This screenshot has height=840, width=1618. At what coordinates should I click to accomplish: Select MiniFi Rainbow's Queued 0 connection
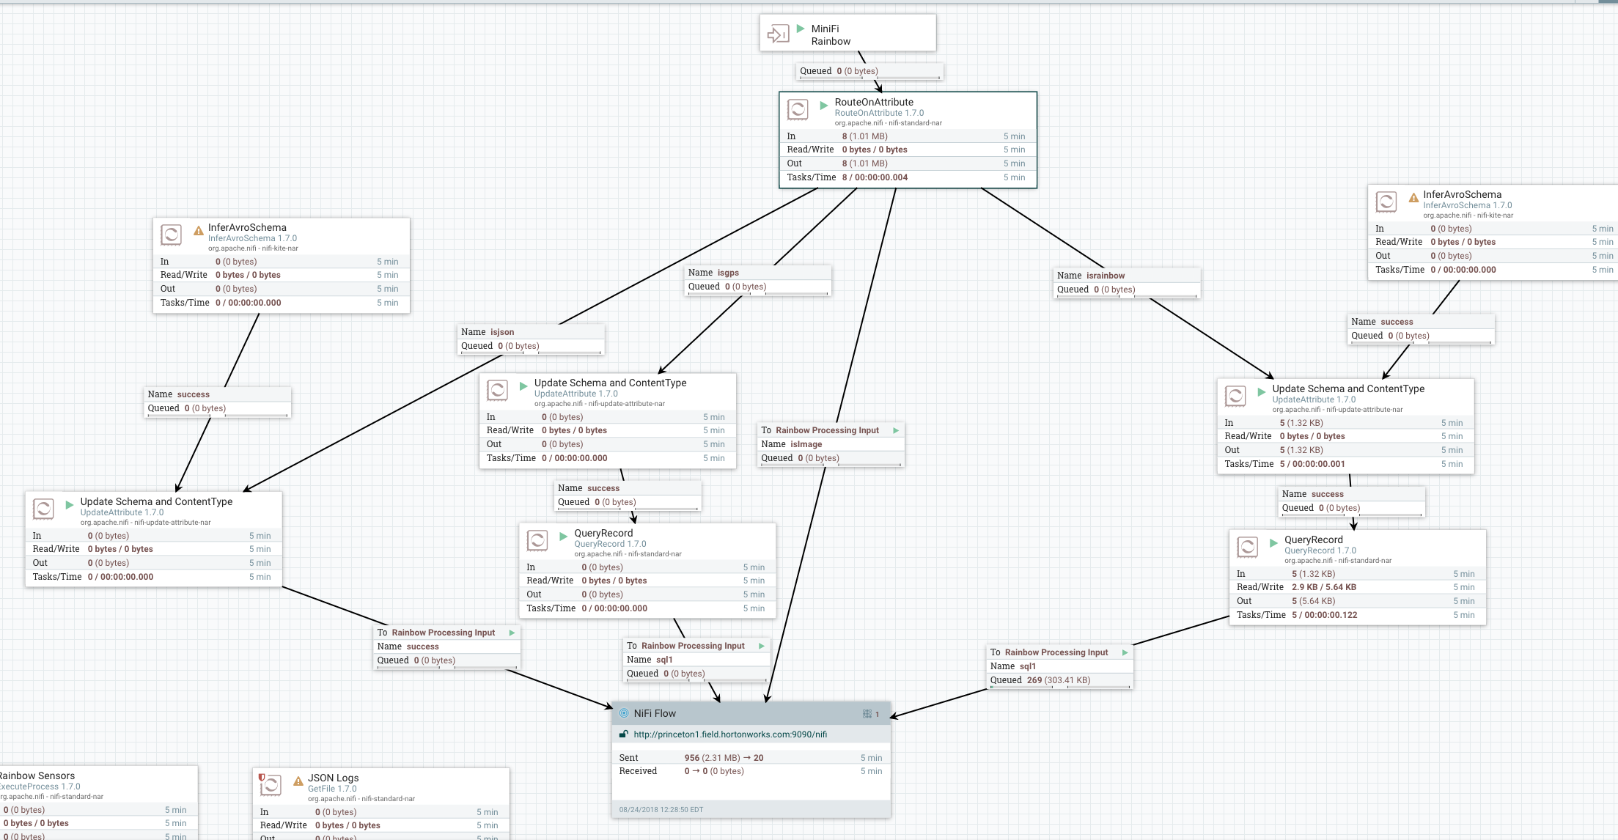tap(869, 71)
